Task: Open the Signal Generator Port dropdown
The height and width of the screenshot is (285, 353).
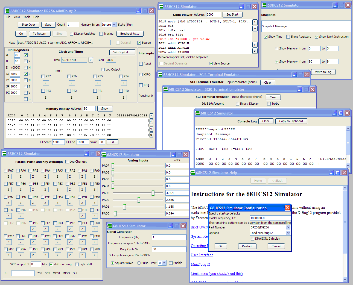Action: tap(164, 263)
